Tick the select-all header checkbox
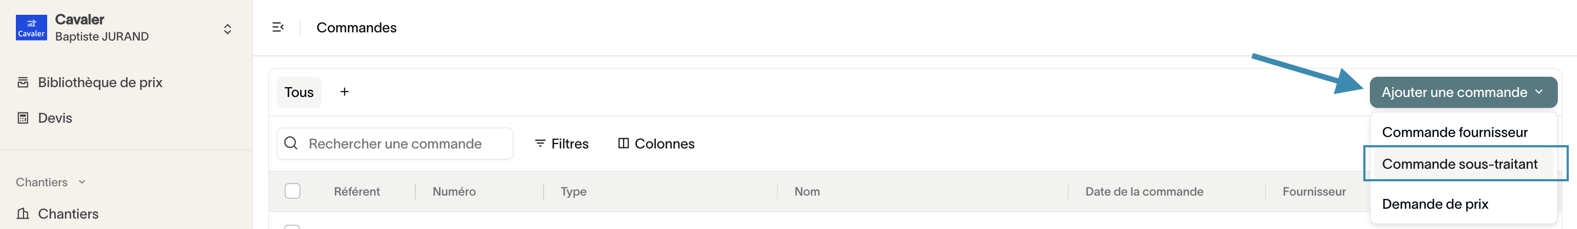The image size is (1577, 229). pos(293,191)
